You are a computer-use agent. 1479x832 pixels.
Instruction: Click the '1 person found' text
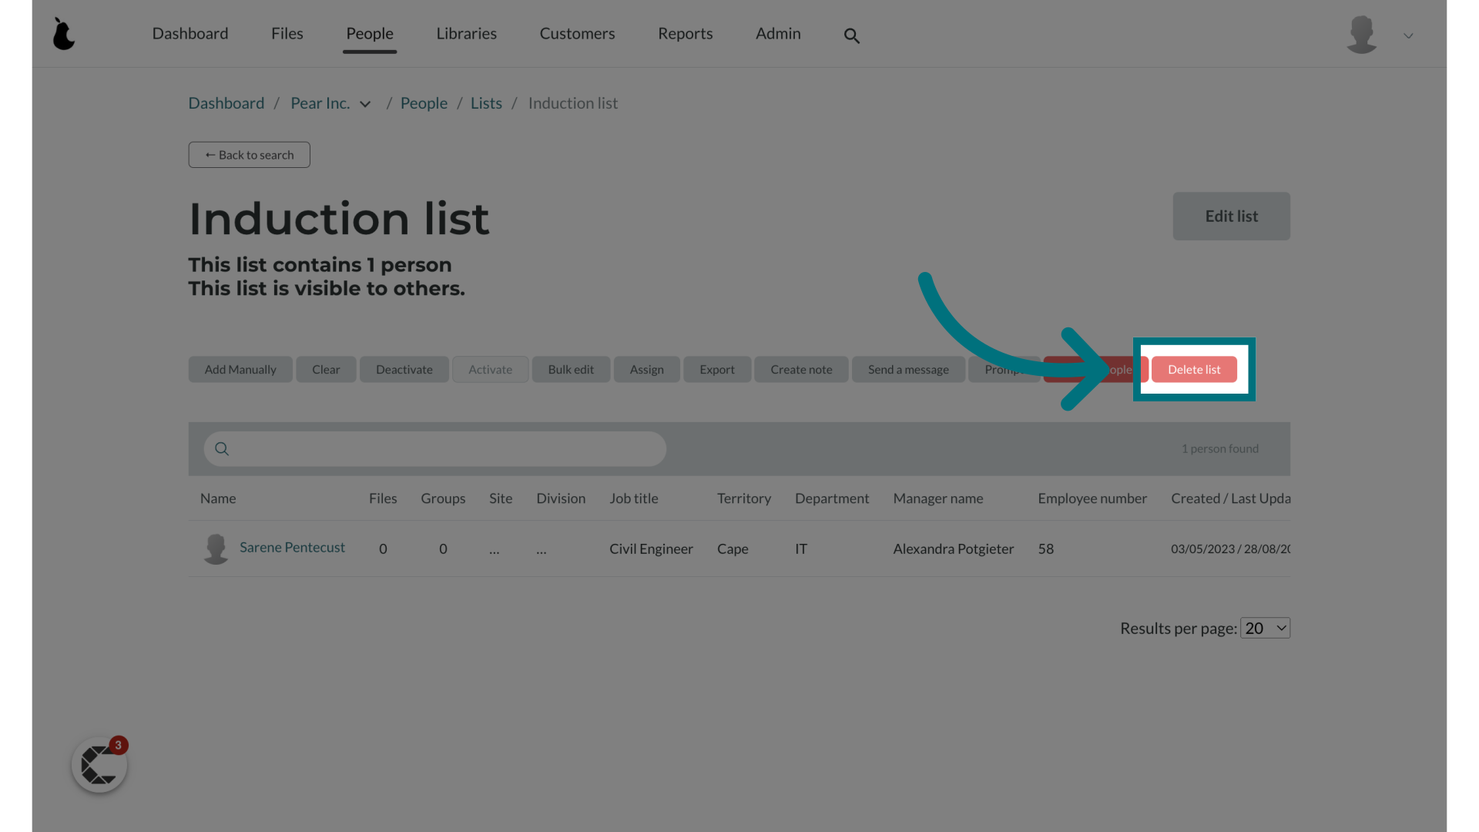(1220, 448)
